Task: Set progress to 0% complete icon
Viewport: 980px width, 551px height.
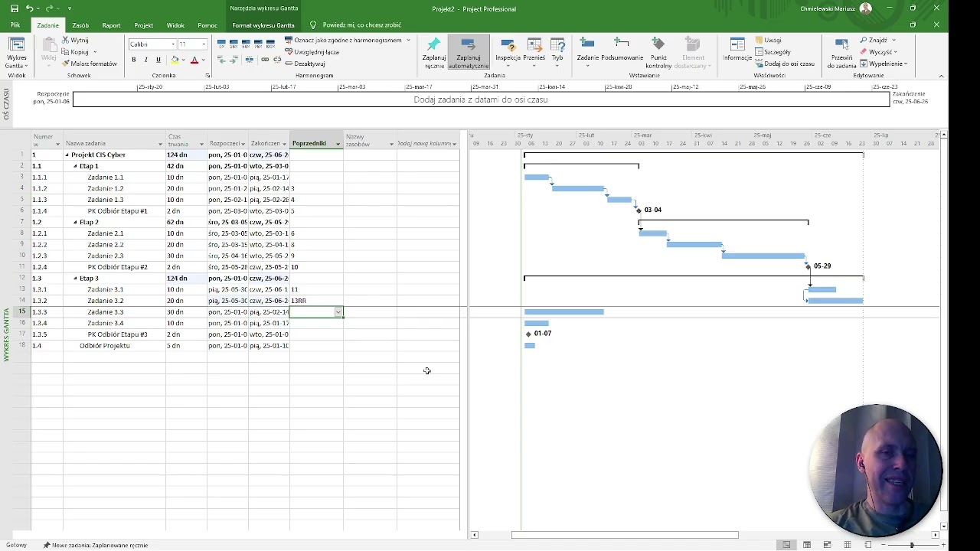Action: coord(222,44)
